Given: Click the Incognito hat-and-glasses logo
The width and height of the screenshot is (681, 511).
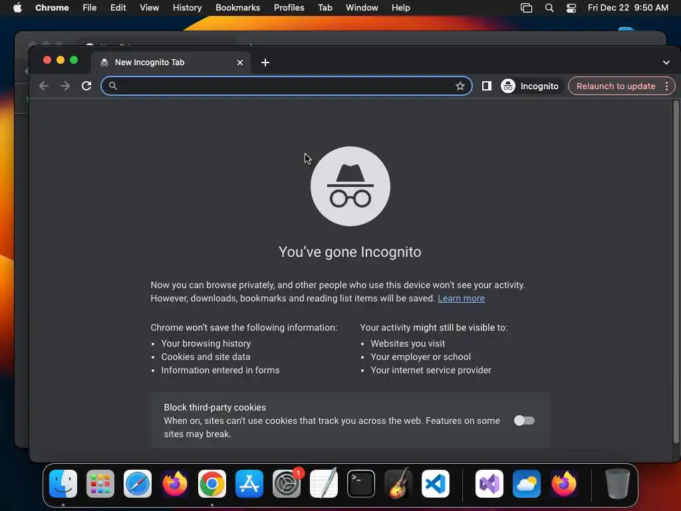Looking at the screenshot, I should (x=350, y=186).
